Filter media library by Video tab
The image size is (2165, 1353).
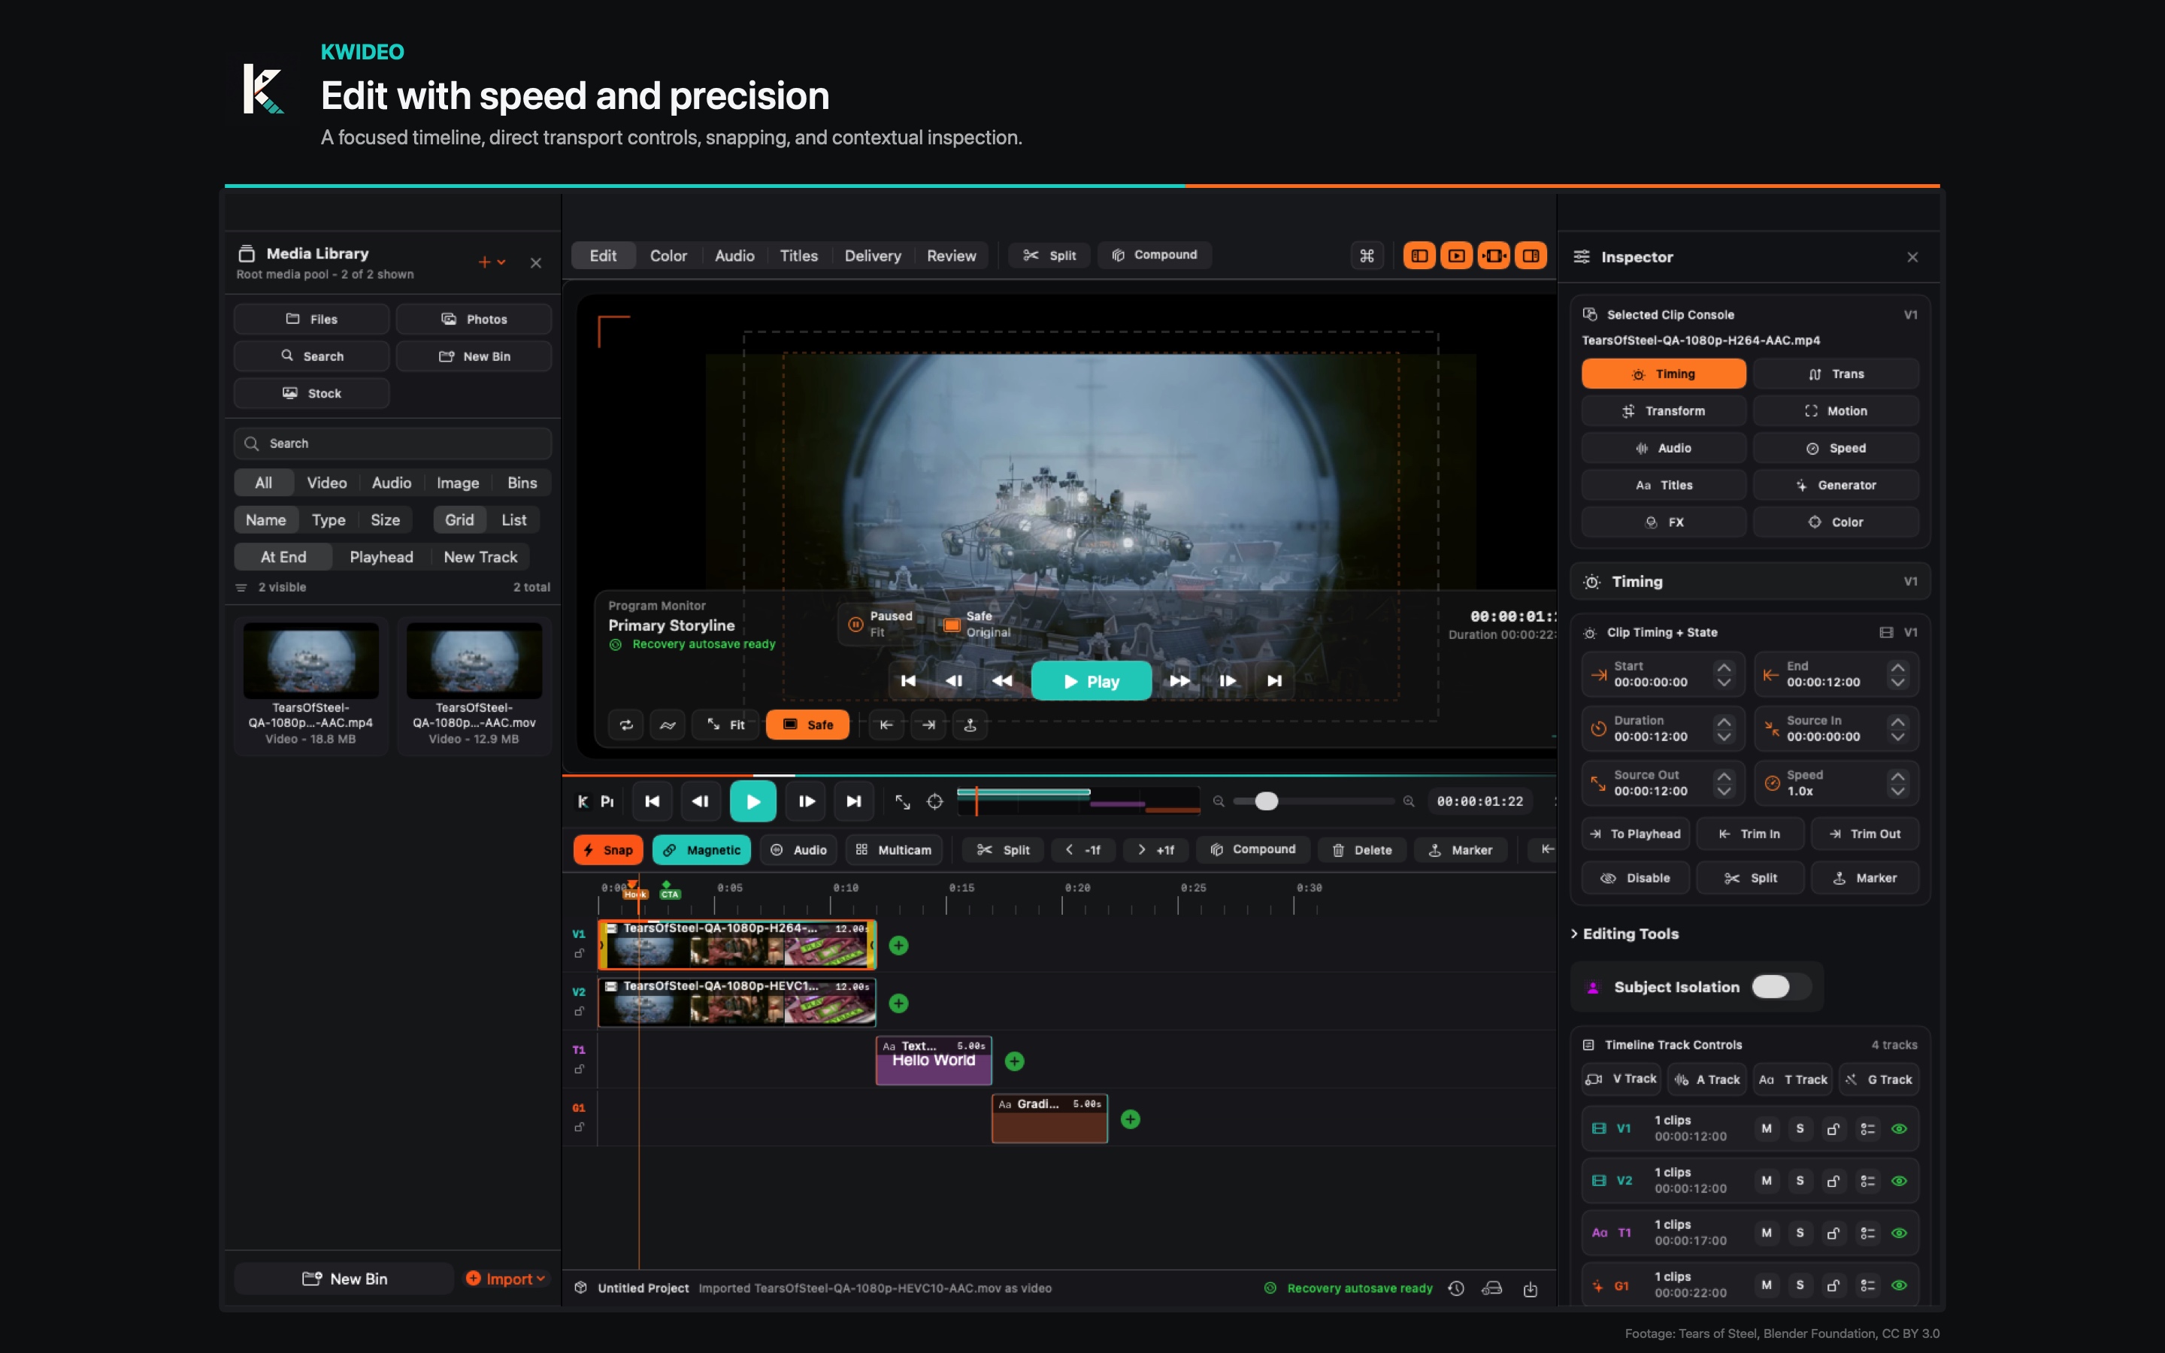pyautogui.click(x=326, y=483)
